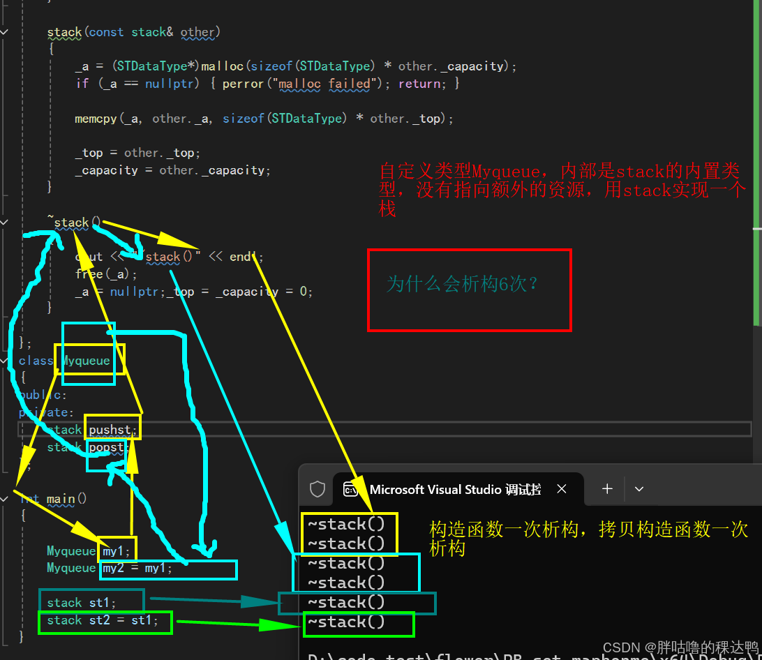Click endl in the cout statement
Viewport: 762px width, 660px height.
click(243, 257)
